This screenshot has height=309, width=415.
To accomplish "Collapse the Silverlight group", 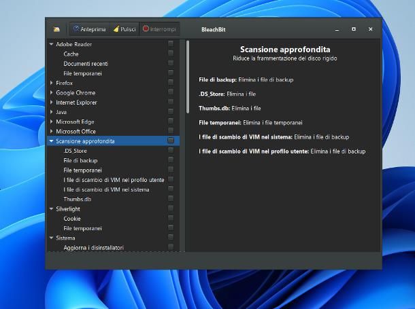I will [51, 209].
